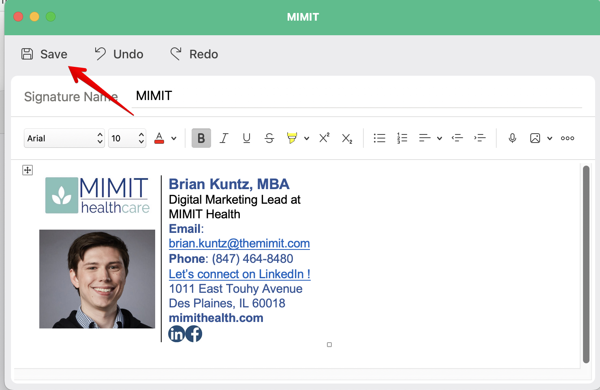
Task: Open the font color picker
Action: pos(159,138)
